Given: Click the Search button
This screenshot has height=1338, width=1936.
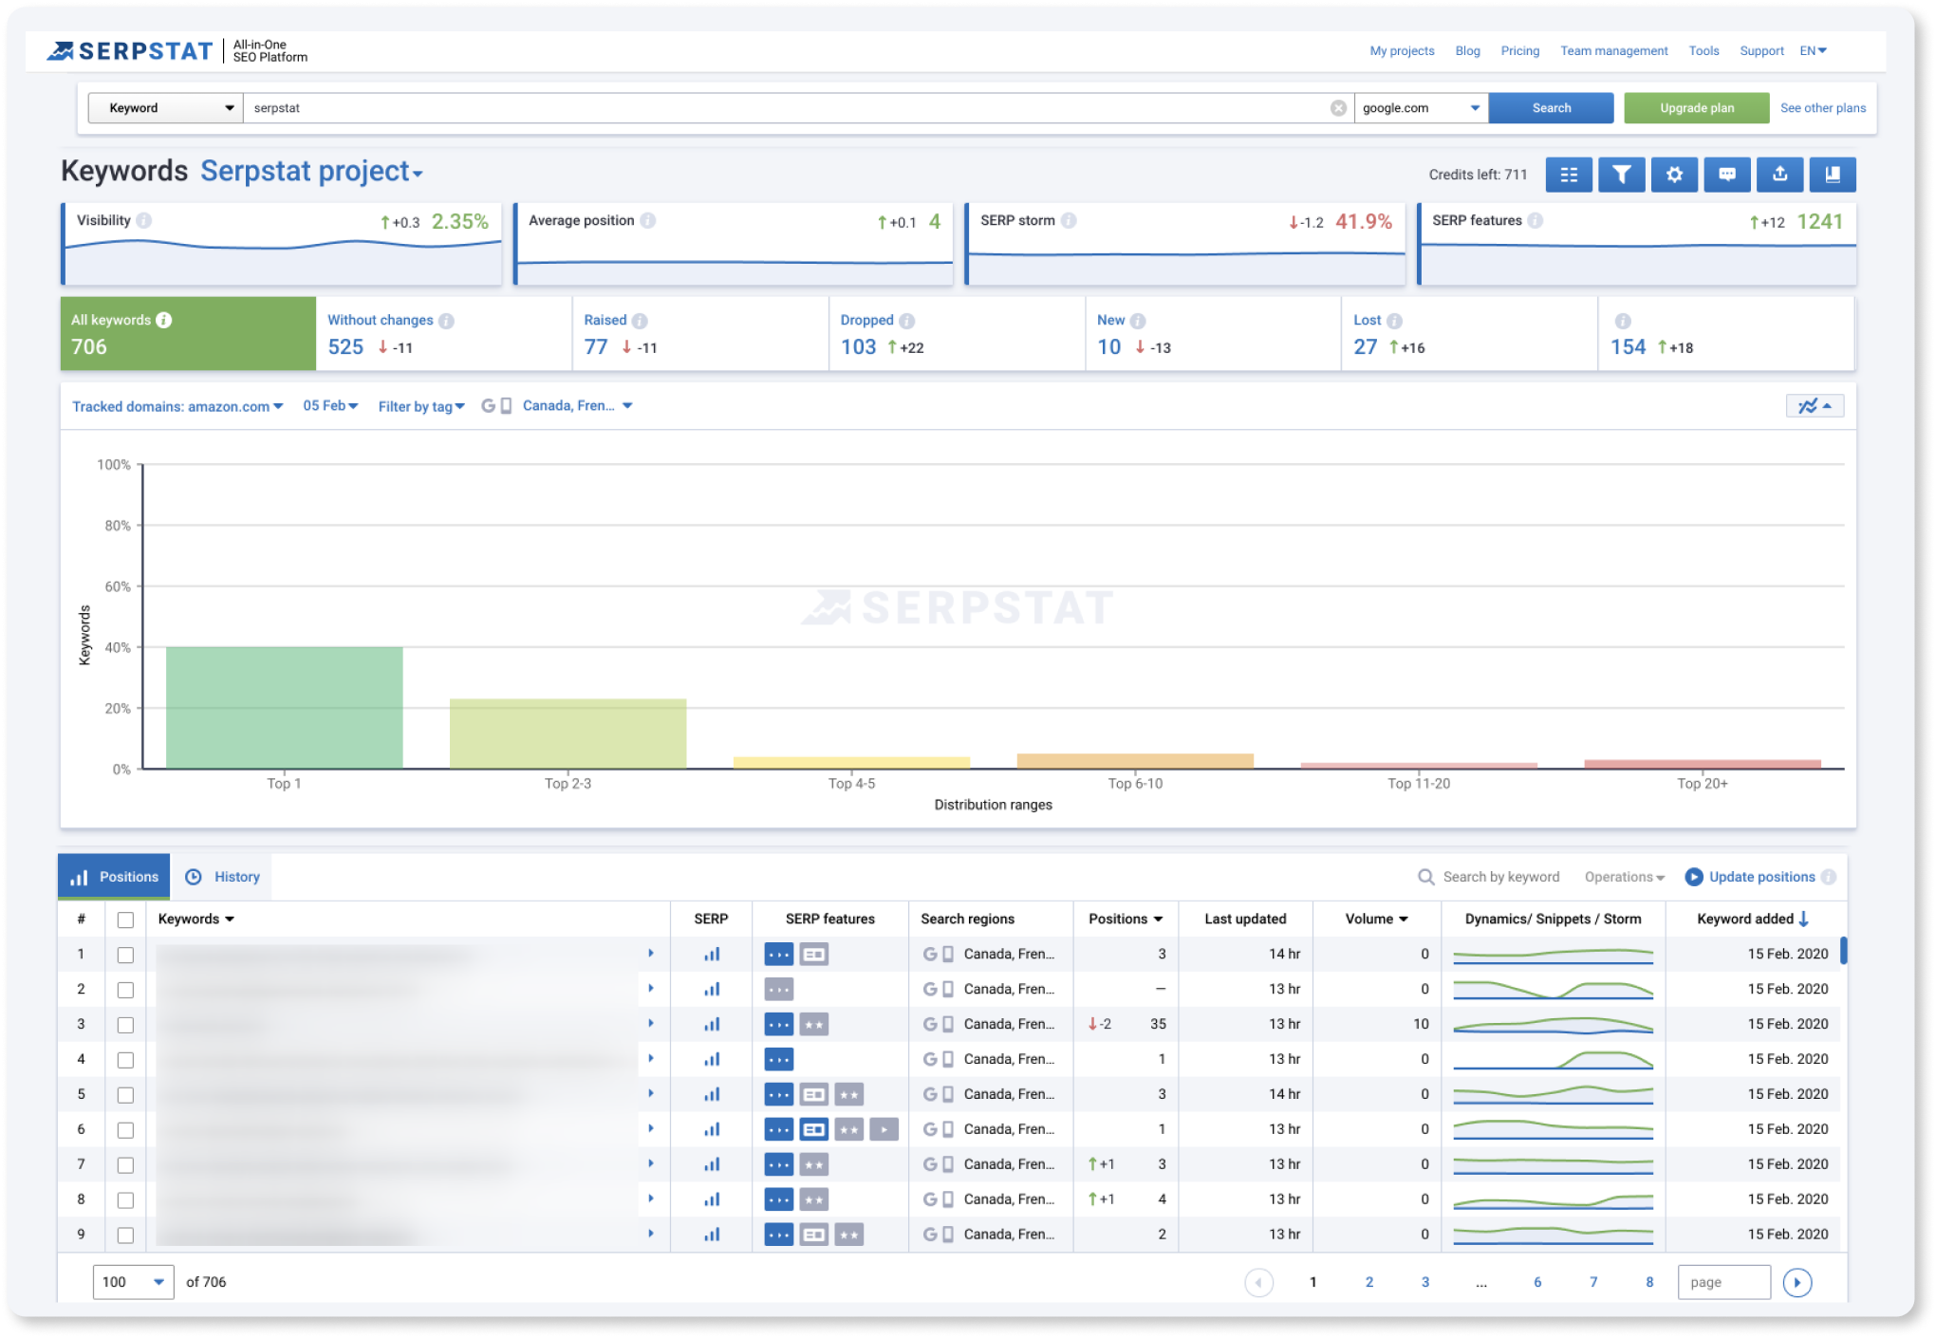Looking at the screenshot, I should [x=1551, y=108].
